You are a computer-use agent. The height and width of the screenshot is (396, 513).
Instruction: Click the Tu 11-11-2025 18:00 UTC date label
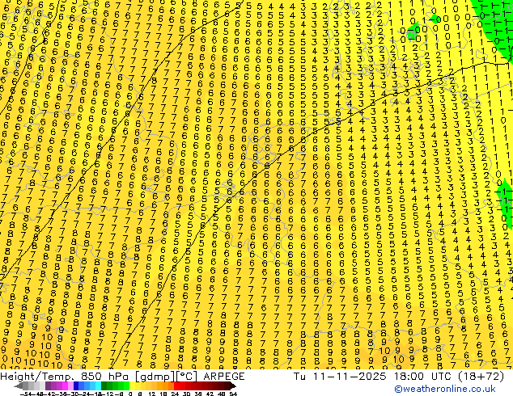coord(398,377)
